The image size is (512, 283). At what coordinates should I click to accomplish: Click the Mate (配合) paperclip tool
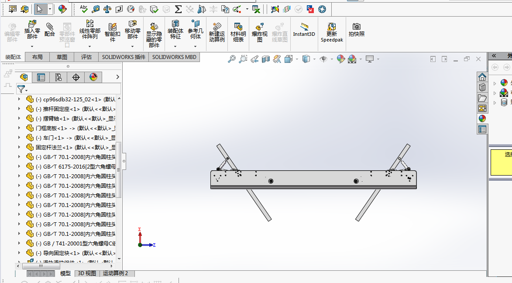[x=50, y=29]
